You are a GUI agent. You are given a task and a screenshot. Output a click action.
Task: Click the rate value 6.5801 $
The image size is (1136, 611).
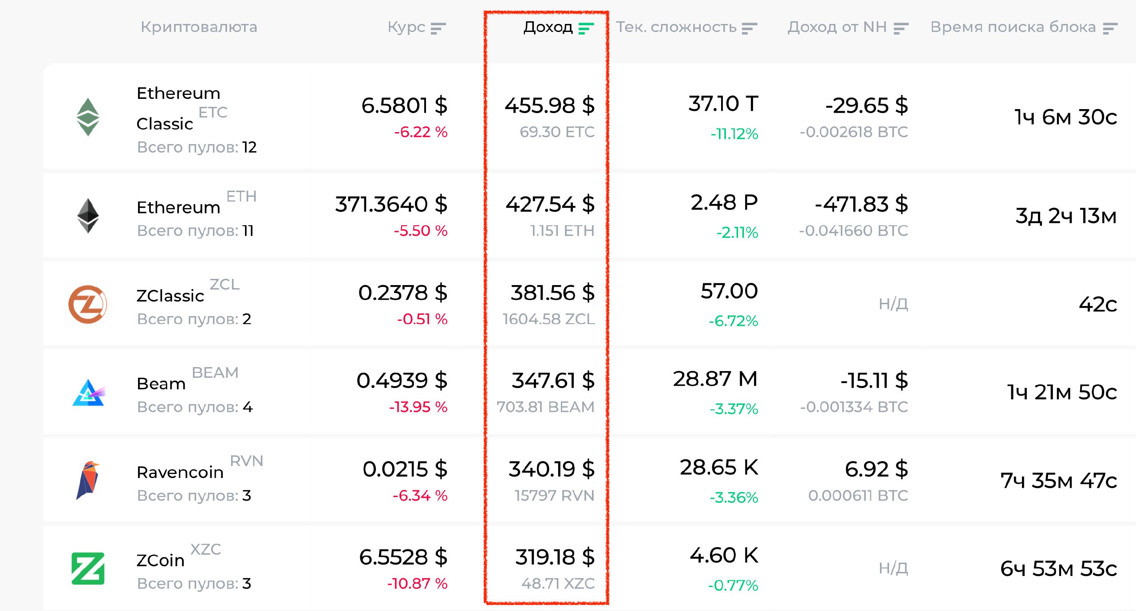[404, 106]
